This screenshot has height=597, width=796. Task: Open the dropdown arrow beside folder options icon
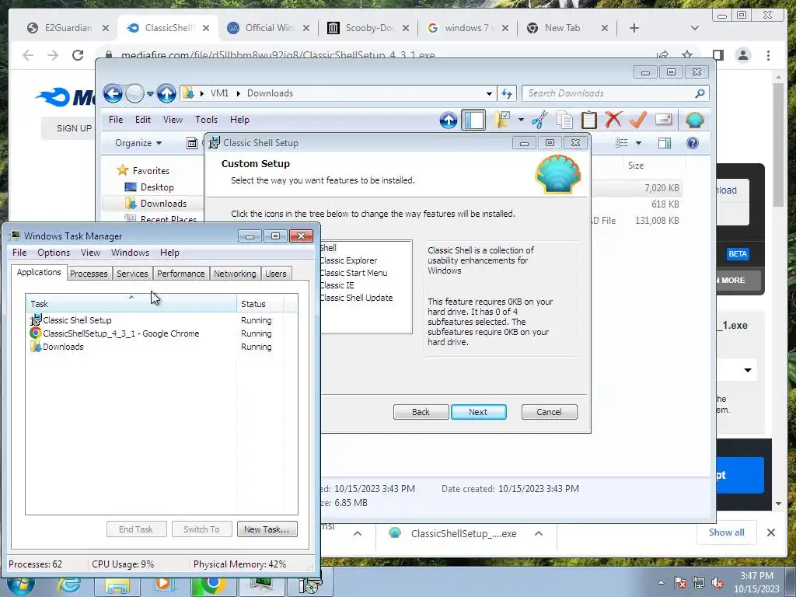[521, 120]
